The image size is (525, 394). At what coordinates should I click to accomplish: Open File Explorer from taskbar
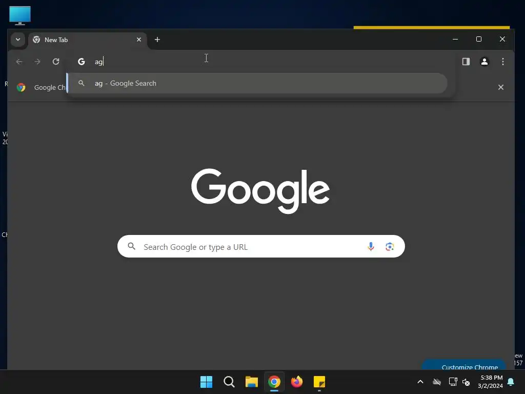(x=251, y=382)
